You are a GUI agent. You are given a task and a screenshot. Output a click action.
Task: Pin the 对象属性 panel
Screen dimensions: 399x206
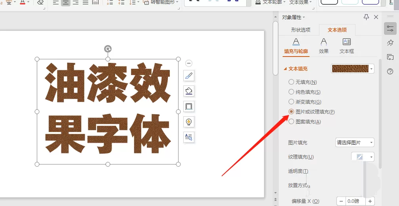366,17
